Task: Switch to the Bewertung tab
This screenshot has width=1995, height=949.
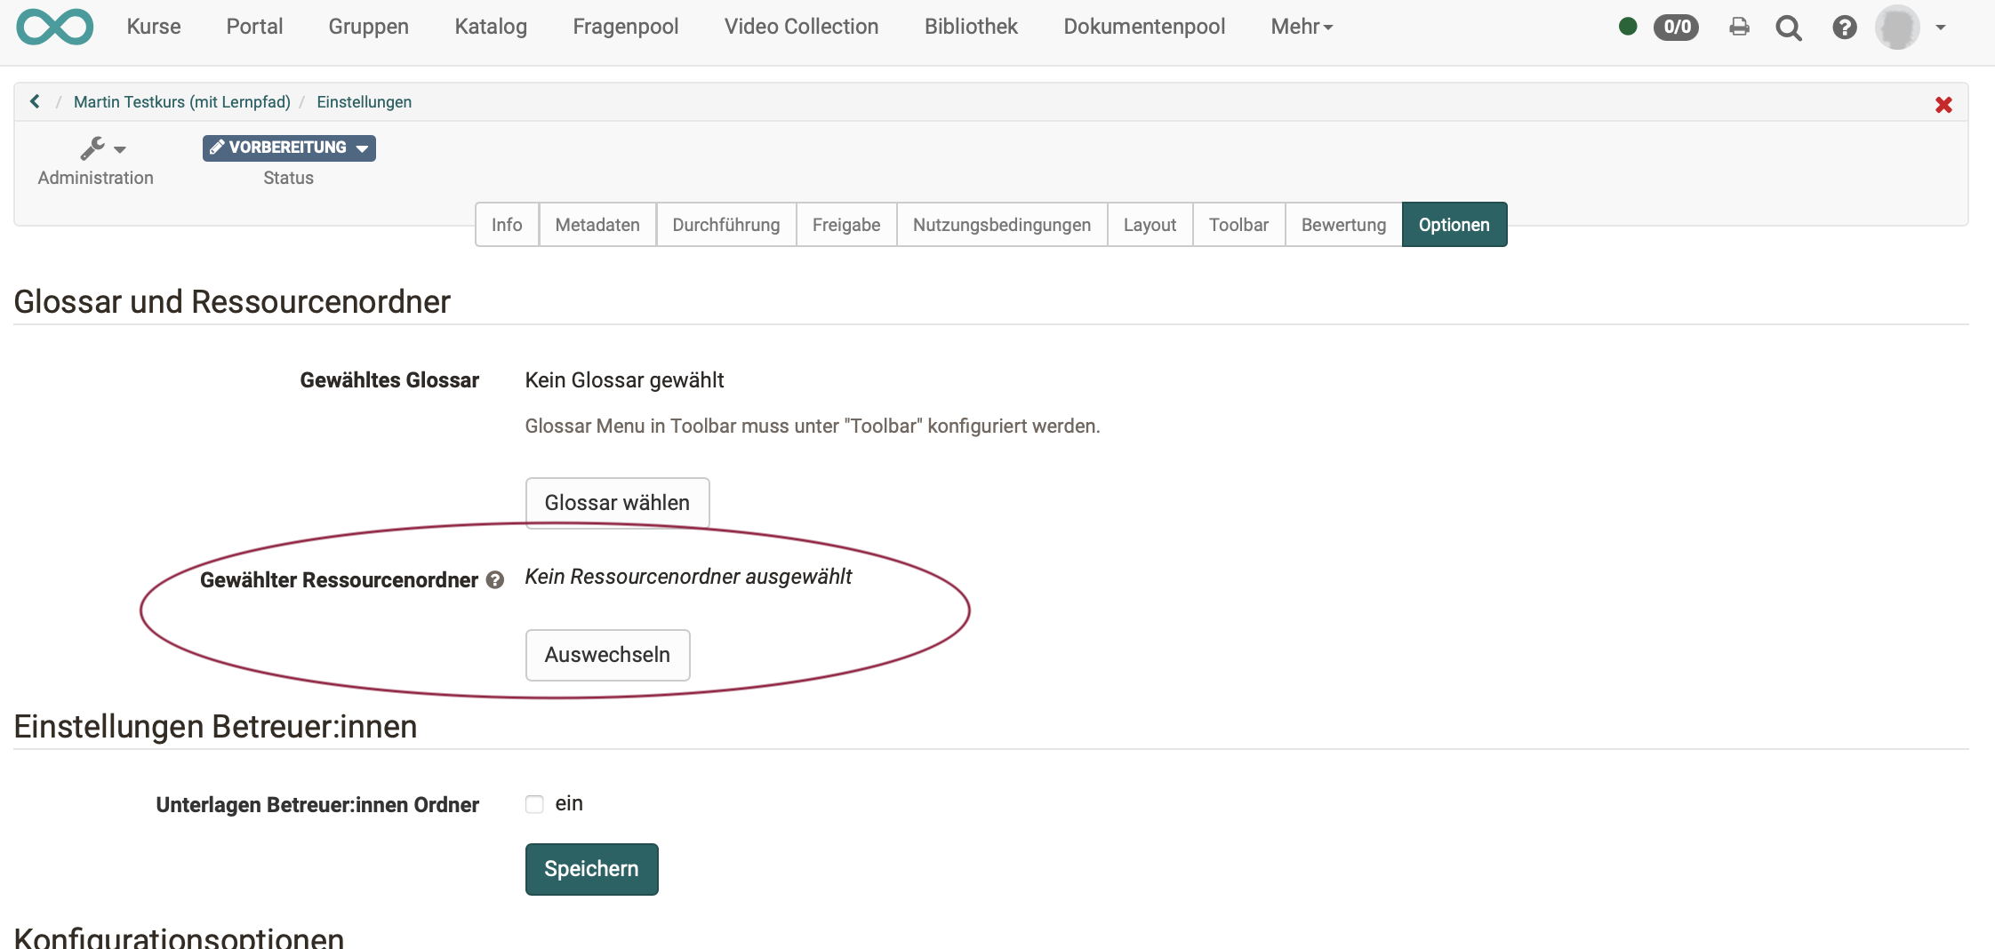Action: click(1343, 225)
